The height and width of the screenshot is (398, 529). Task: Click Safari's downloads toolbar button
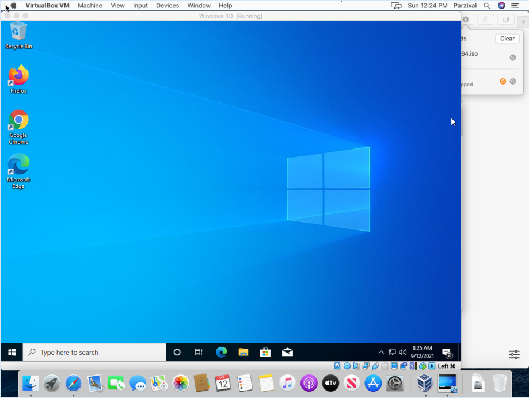[x=466, y=20]
